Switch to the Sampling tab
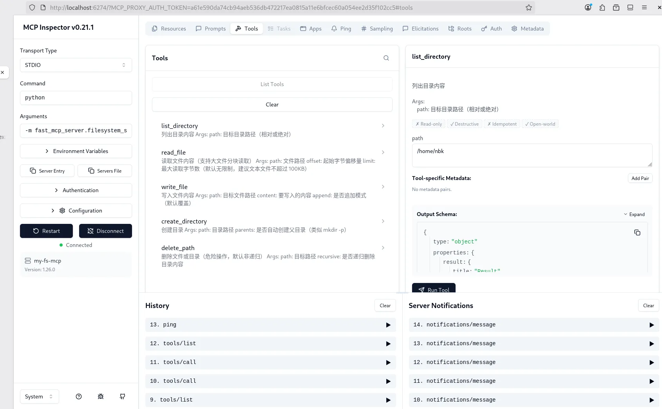 point(377,29)
